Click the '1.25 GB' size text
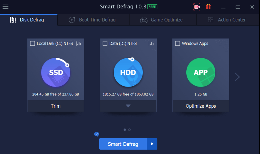 point(201,94)
